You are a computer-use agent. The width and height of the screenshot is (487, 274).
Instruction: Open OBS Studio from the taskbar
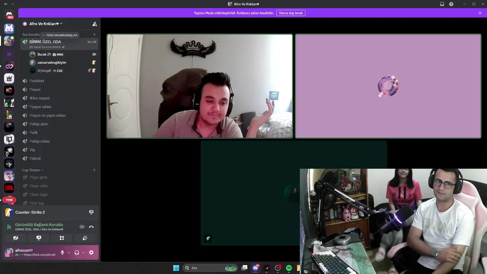pos(278,268)
